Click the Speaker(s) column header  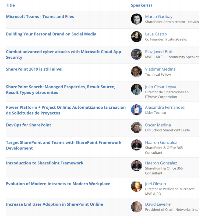141,5
